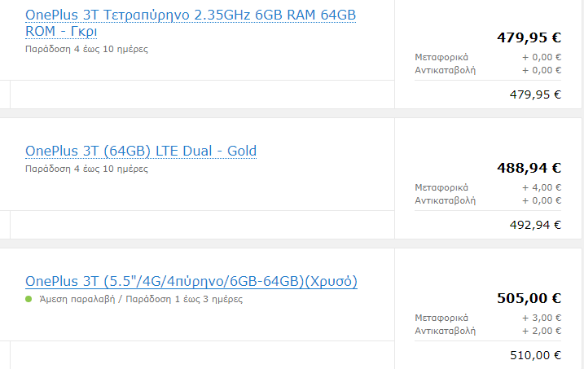The height and width of the screenshot is (369, 584).
Task: Click the + 3,00 € shipping cost value
Action: pyautogui.click(x=542, y=318)
